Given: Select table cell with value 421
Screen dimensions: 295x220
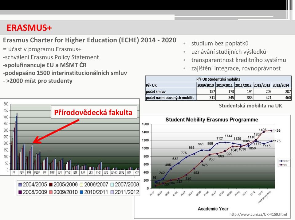Looking at the screenshot, I should pyautogui.click(x=262, y=98).
